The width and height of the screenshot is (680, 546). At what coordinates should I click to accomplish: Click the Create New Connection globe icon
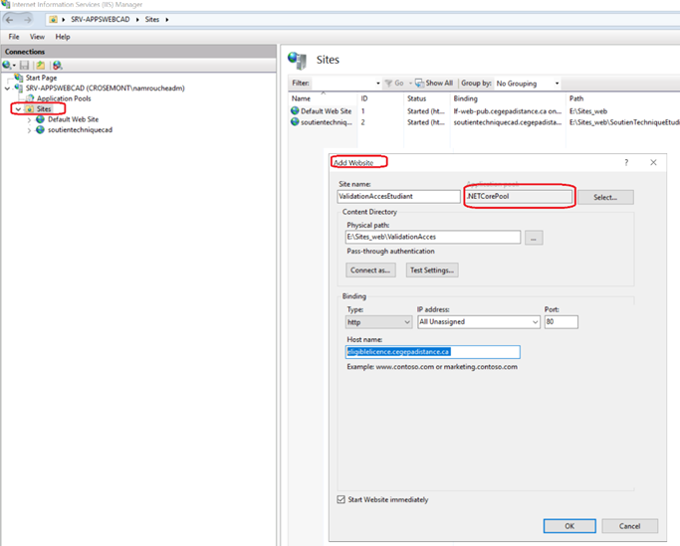tap(8, 66)
